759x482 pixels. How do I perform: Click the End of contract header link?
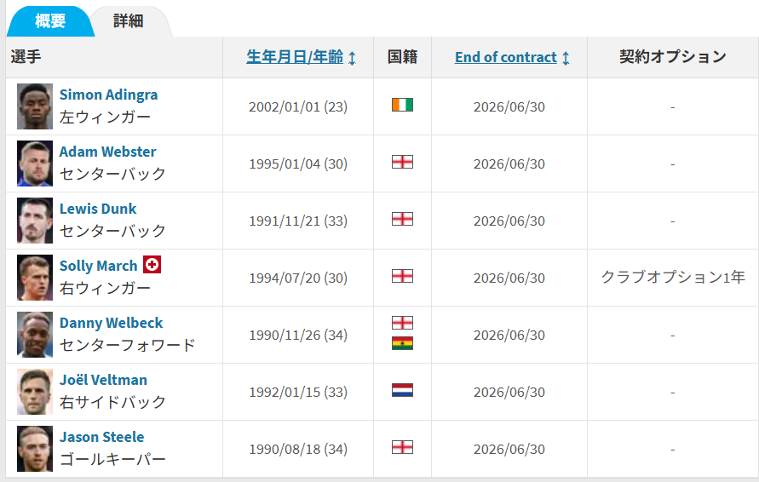[506, 57]
